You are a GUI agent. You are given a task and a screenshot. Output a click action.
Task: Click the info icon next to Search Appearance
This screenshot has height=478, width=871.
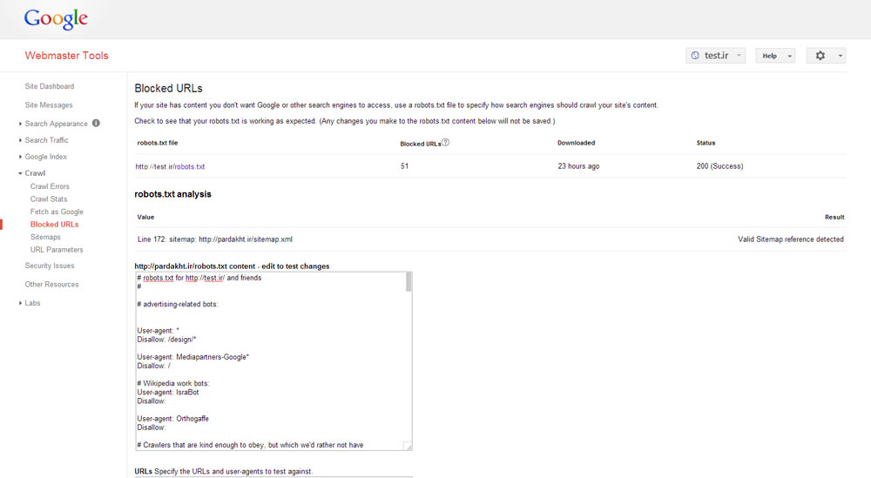(96, 124)
